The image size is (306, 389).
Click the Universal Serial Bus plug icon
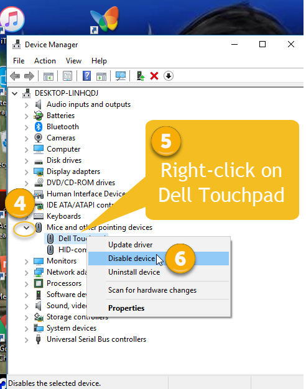pos(39,339)
